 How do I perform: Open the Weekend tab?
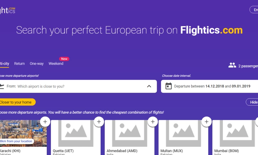pyautogui.click(x=56, y=64)
